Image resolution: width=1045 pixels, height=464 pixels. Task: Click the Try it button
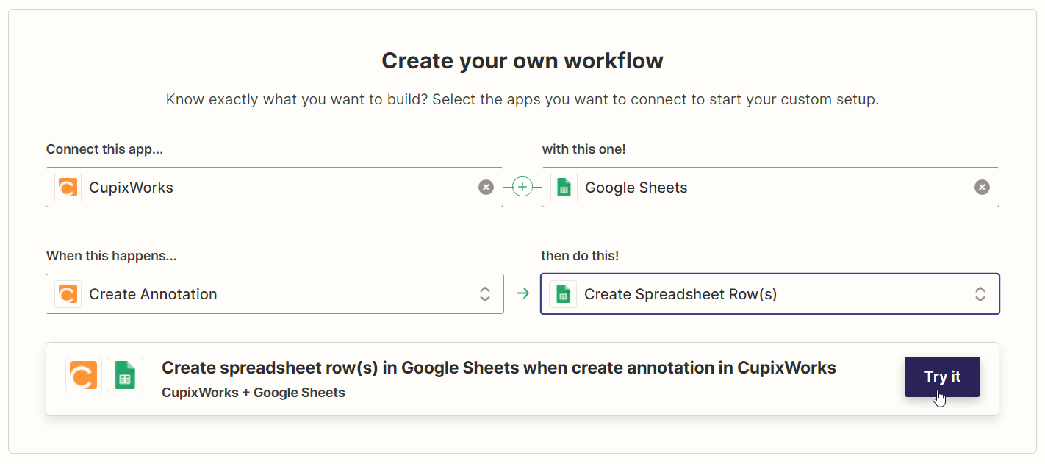942,376
